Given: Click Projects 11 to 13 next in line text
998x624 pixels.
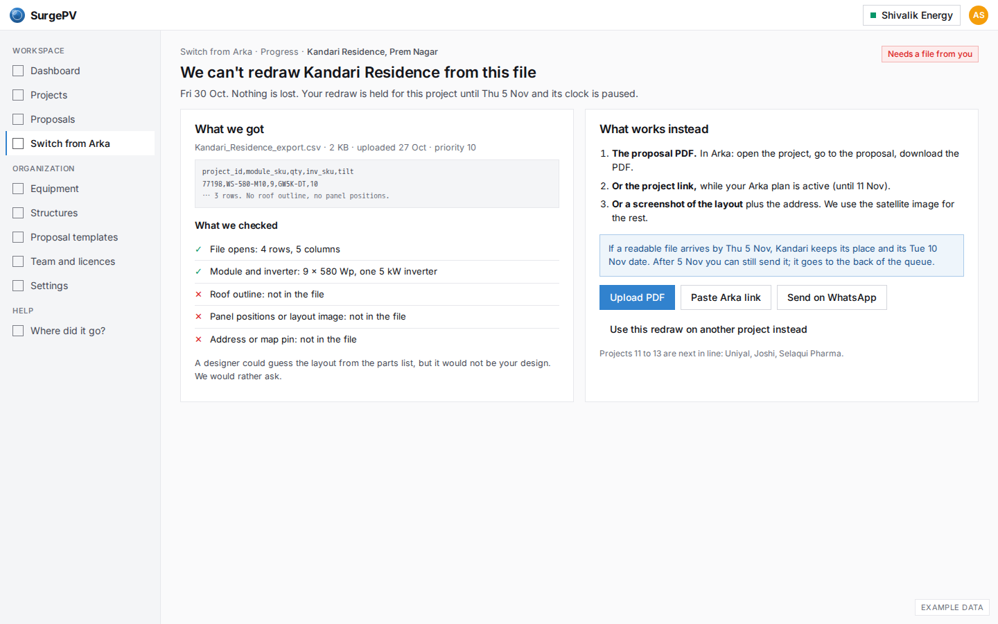Looking at the screenshot, I should click(x=721, y=354).
